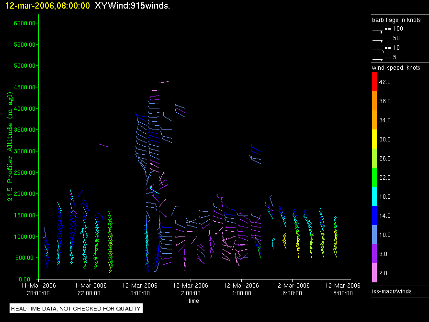Click the 'time' x-axis label

click(194, 301)
